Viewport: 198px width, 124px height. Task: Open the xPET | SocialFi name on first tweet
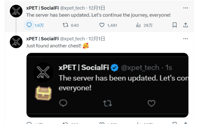42,8
